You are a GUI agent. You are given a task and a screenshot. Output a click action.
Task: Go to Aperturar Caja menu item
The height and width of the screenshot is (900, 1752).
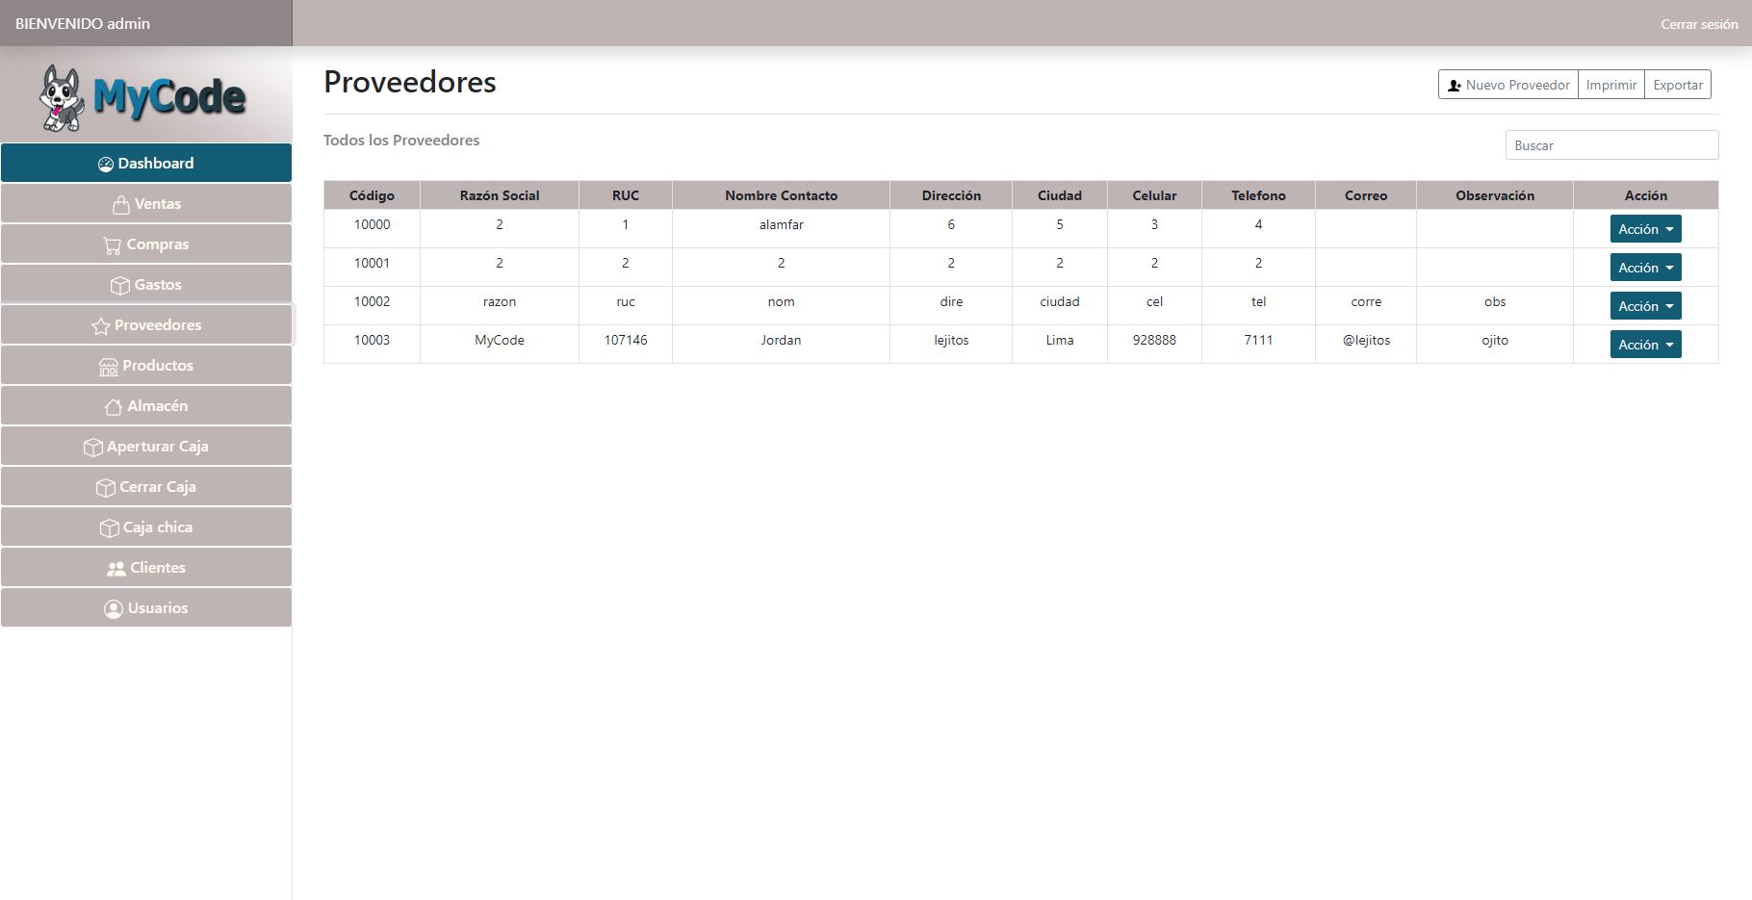coord(146,447)
